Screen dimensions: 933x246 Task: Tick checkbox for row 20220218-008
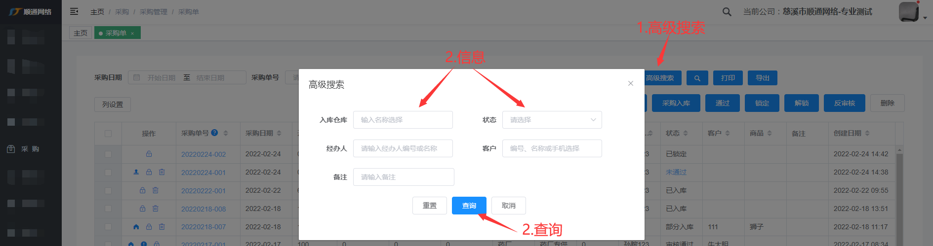tap(108, 209)
